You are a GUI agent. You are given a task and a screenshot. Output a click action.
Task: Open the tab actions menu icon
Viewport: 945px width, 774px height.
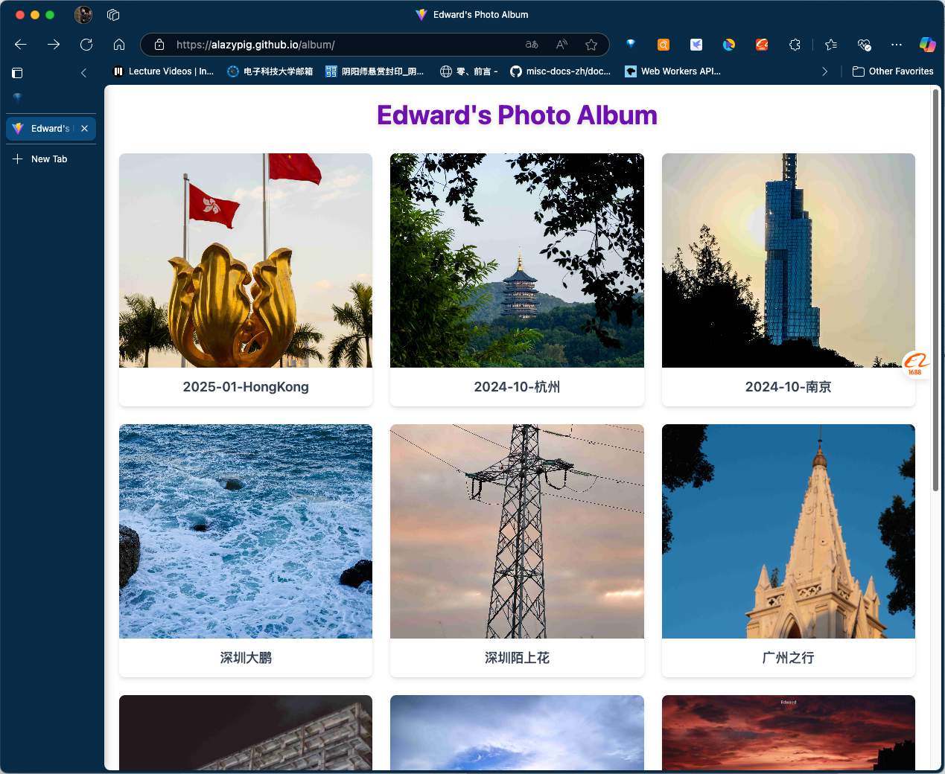(17, 73)
